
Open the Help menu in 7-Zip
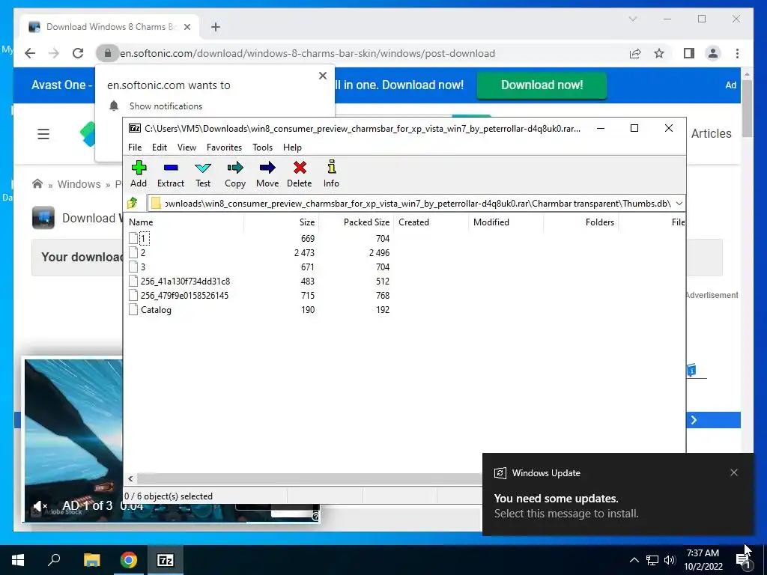(293, 147)
